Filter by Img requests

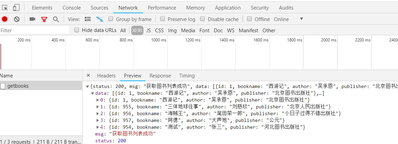coord(172,31)
